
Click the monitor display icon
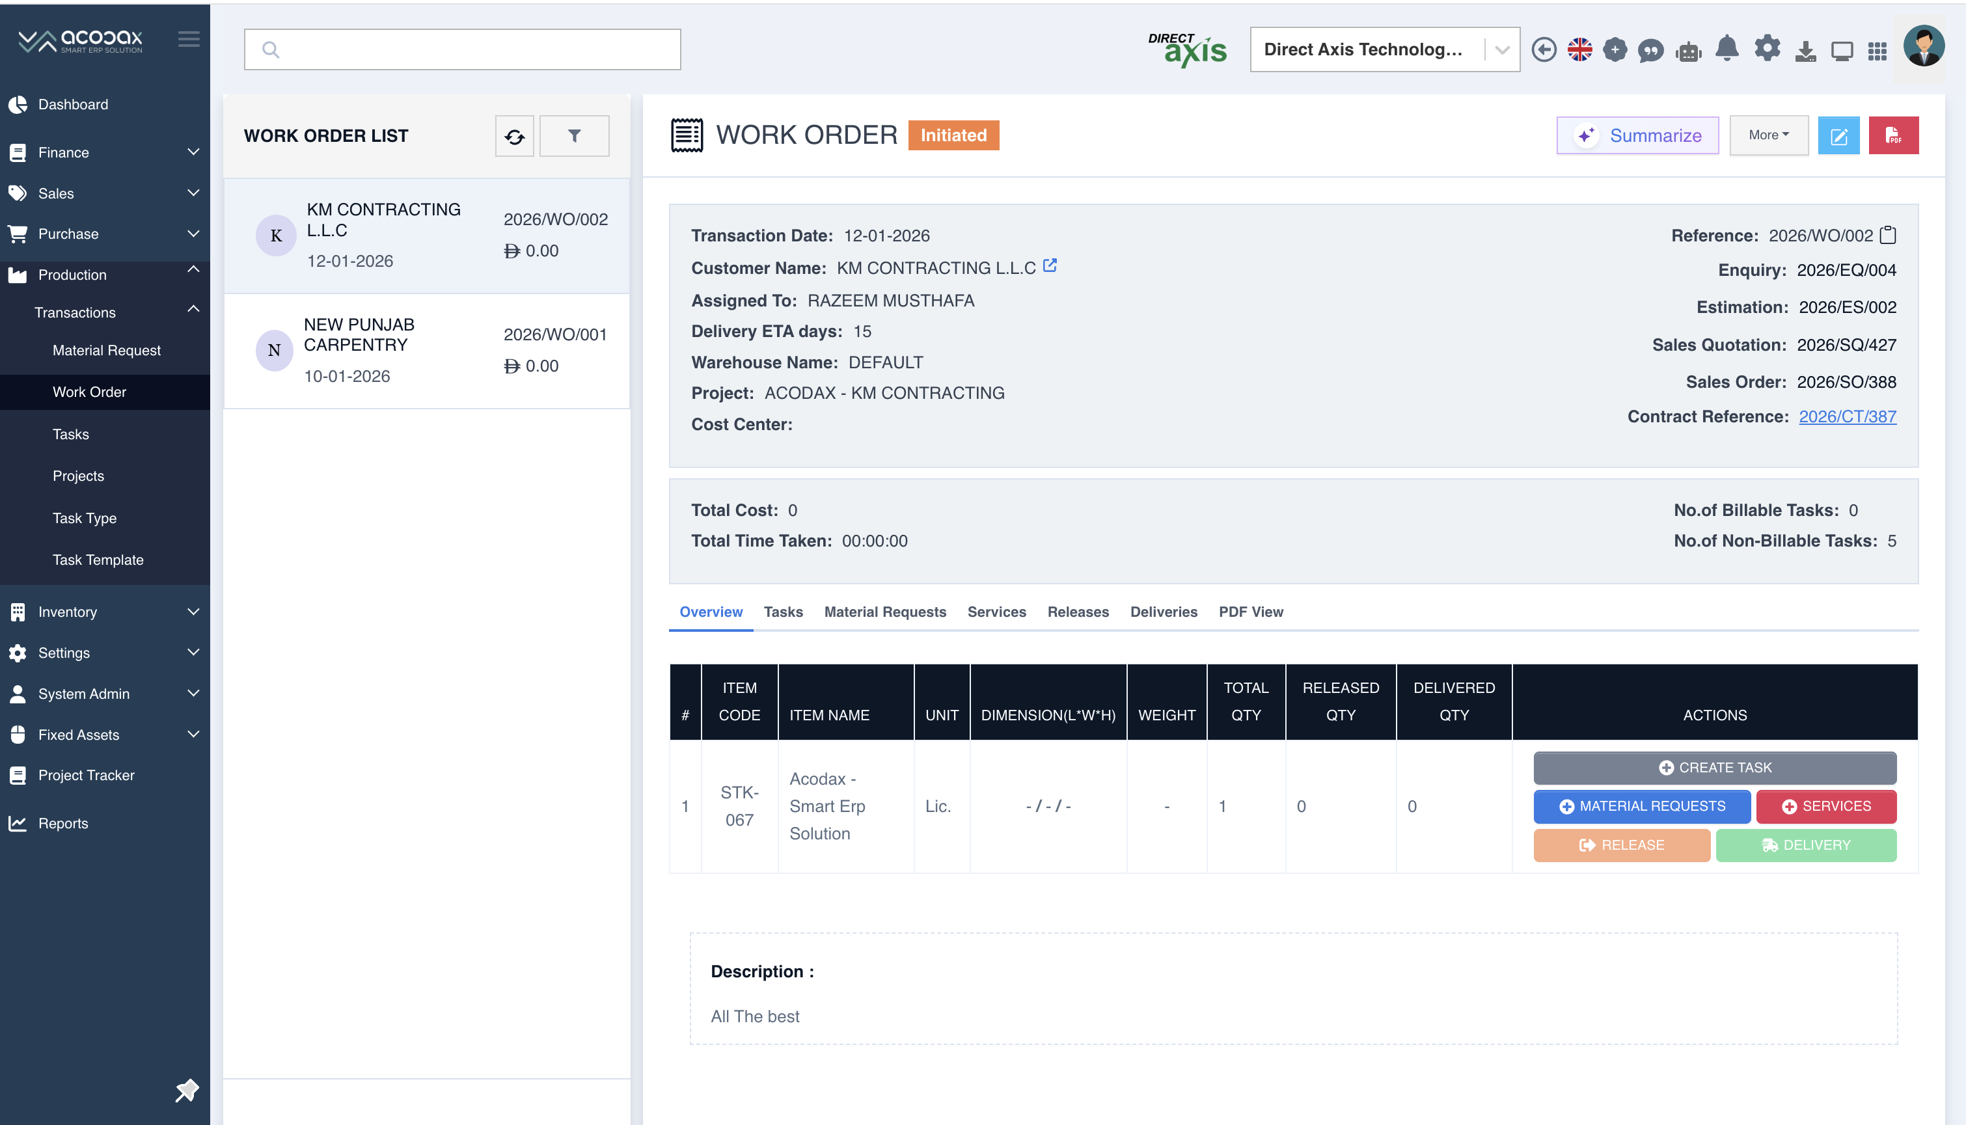(x=1842, y=51)
